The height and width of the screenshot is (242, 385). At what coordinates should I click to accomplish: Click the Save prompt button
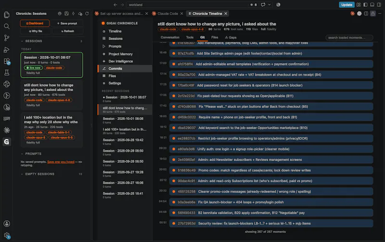pos(67,23)
